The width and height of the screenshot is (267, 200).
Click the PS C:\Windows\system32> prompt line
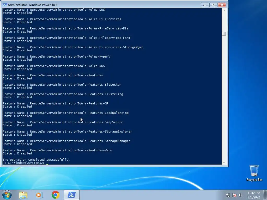(24, 163)
